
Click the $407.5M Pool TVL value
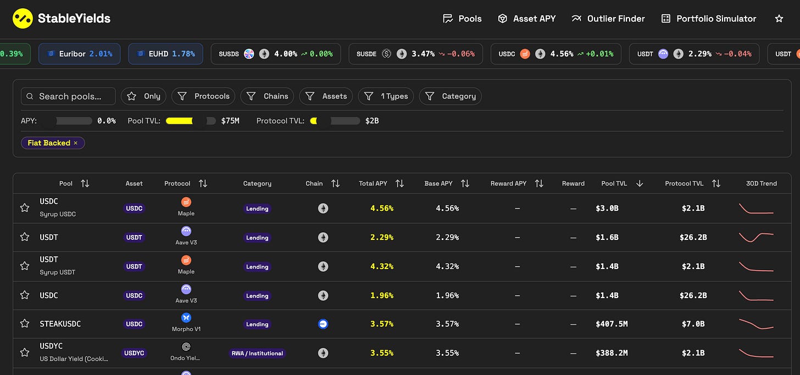612,324
